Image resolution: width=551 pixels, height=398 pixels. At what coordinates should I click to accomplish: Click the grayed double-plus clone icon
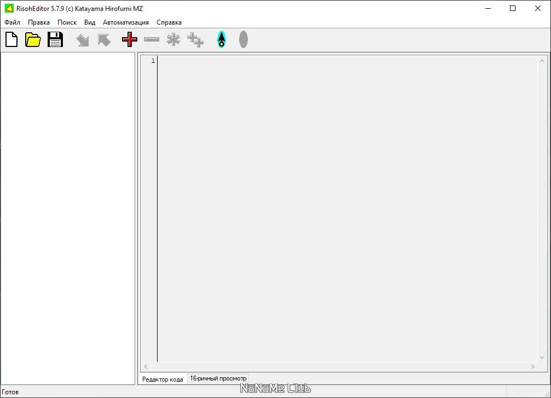[x=195, y=40]
